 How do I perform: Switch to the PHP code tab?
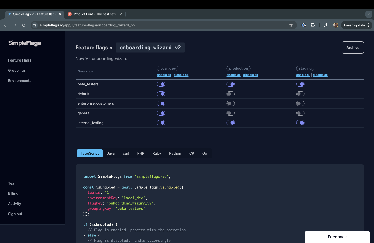pos(141,153)
